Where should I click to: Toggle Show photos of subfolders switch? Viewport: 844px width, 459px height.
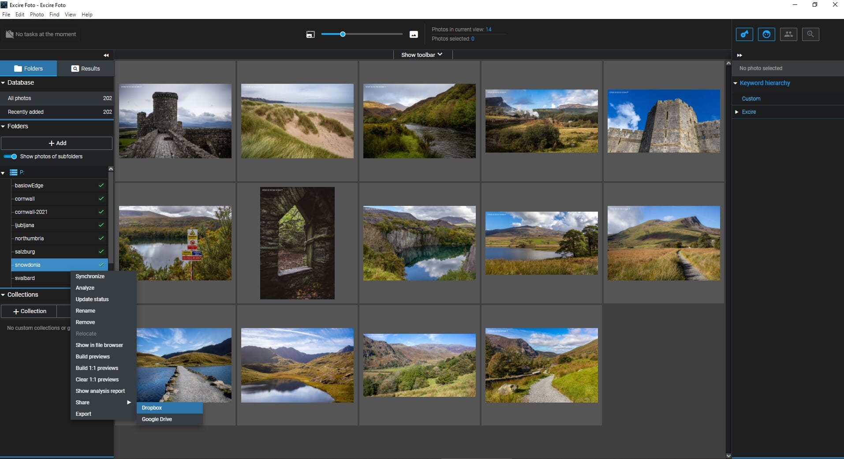10,157
